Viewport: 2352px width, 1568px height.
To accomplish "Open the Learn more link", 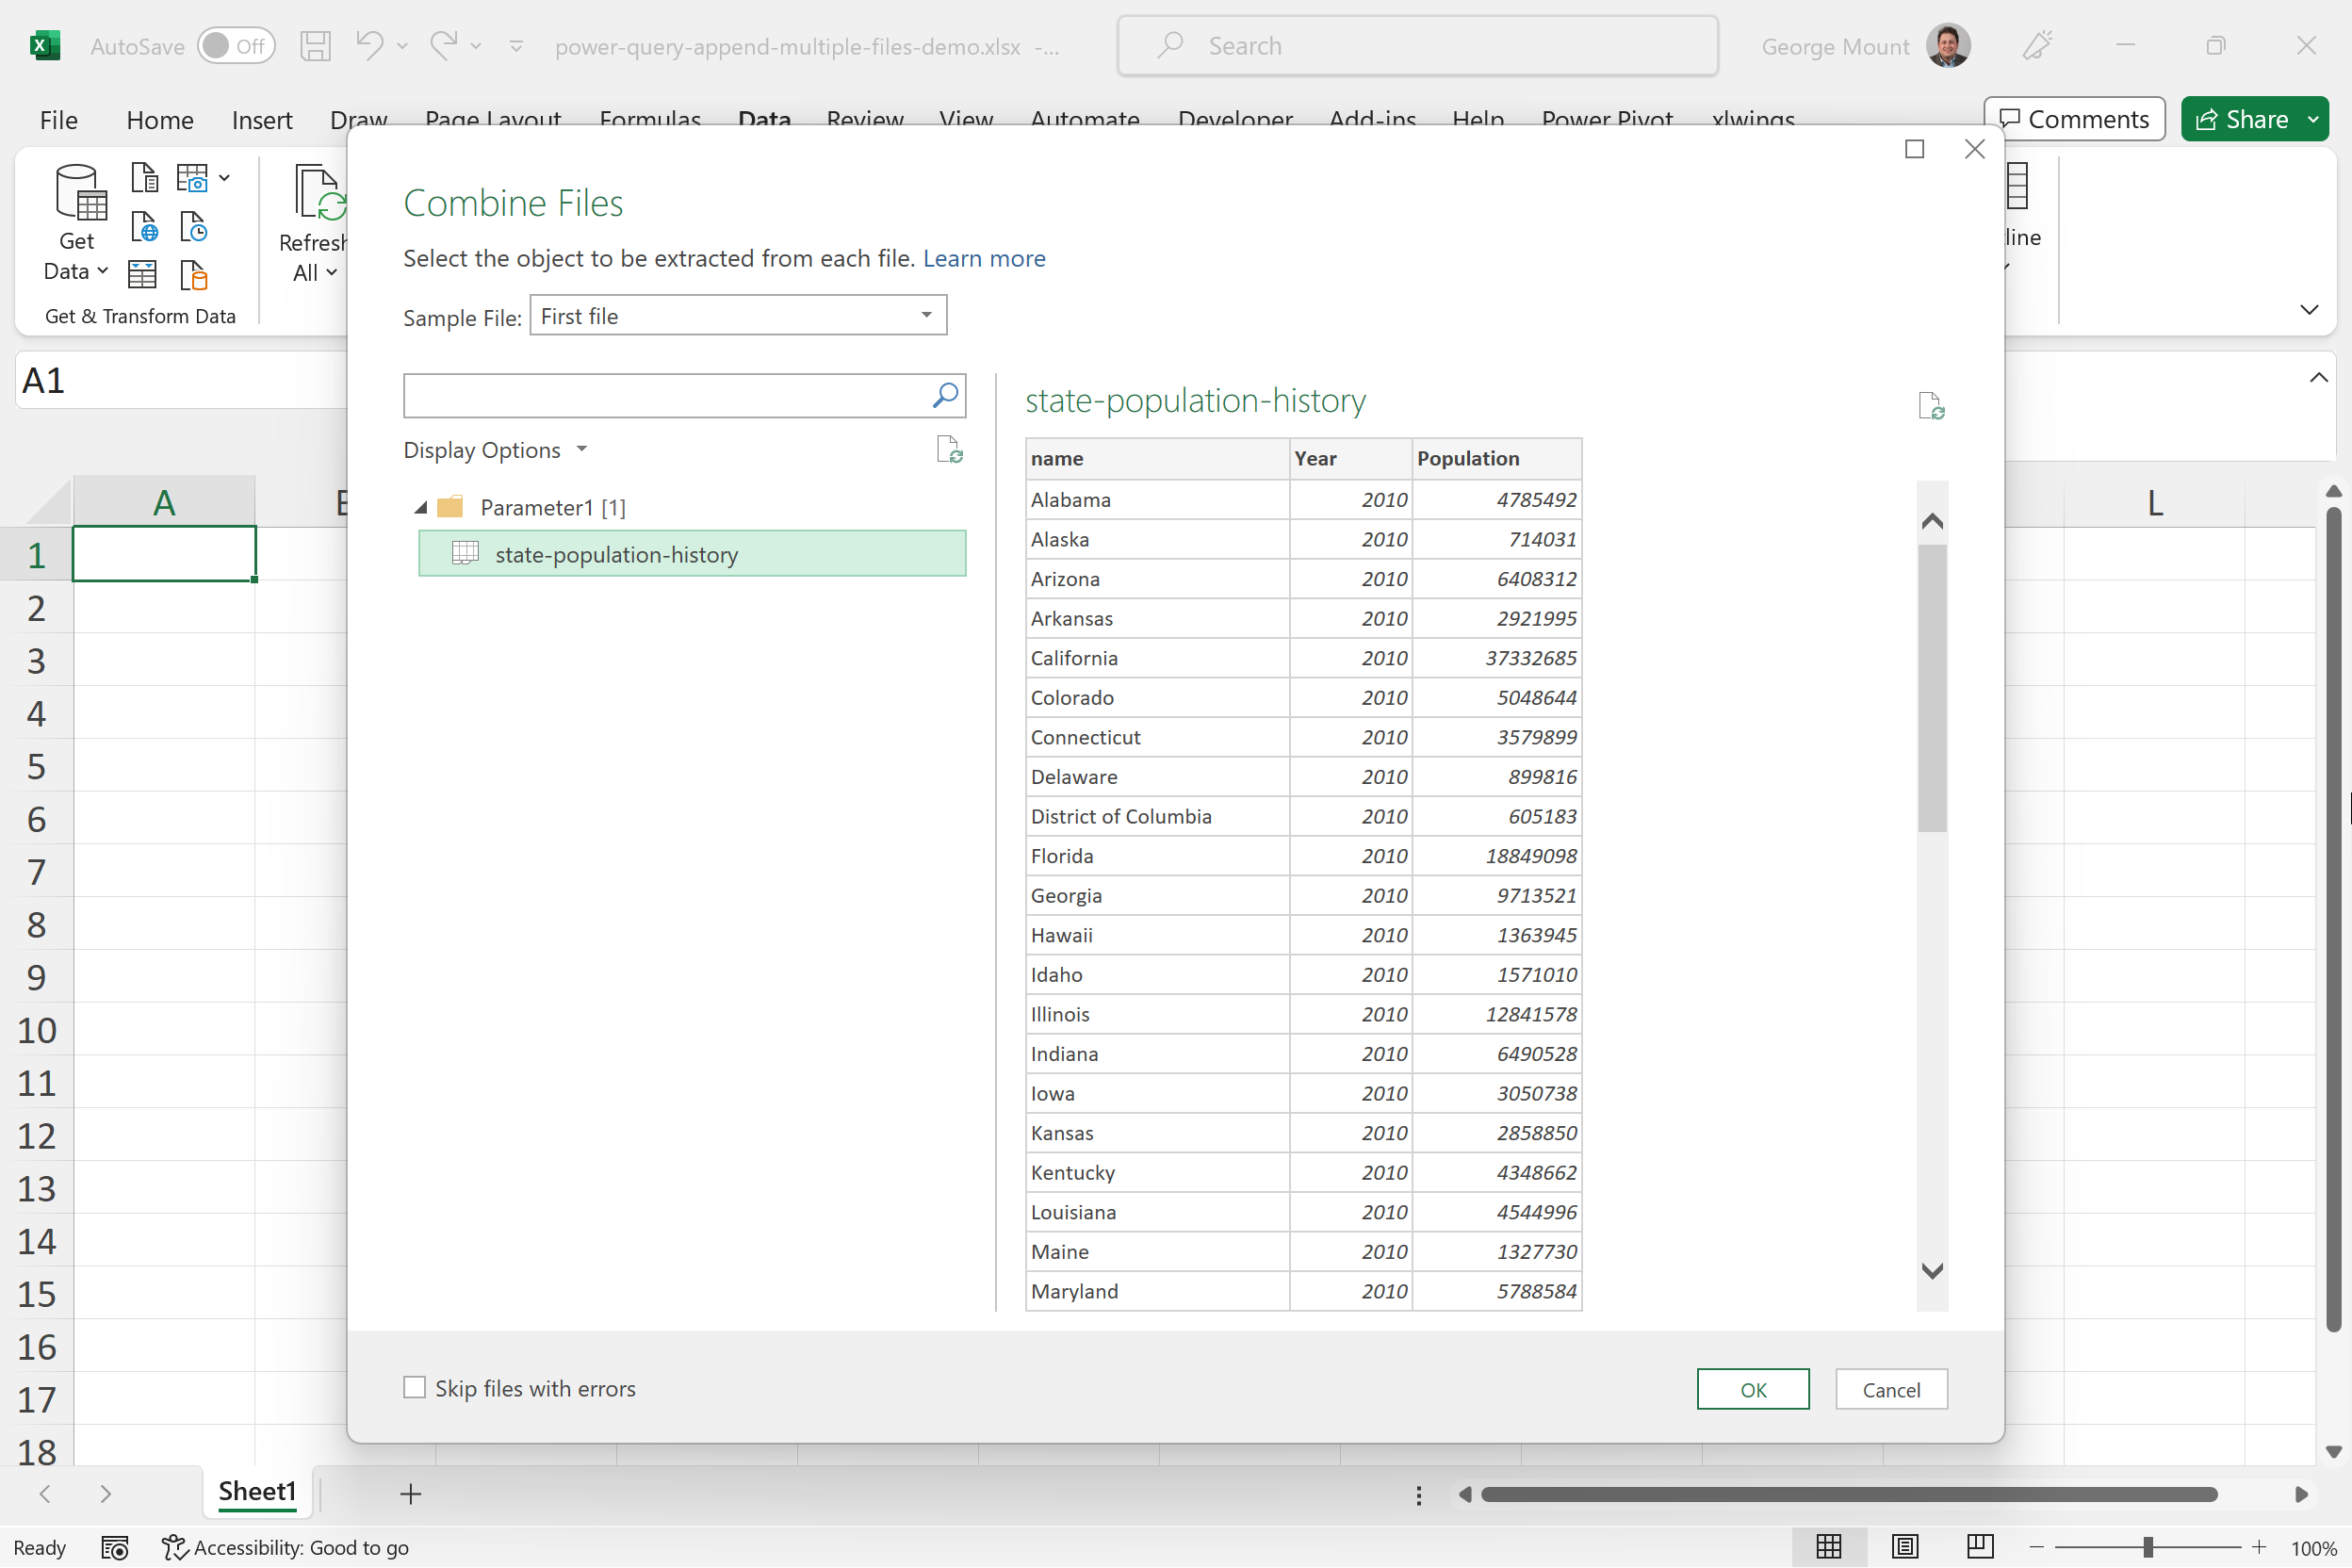I will tap(983, 258).
